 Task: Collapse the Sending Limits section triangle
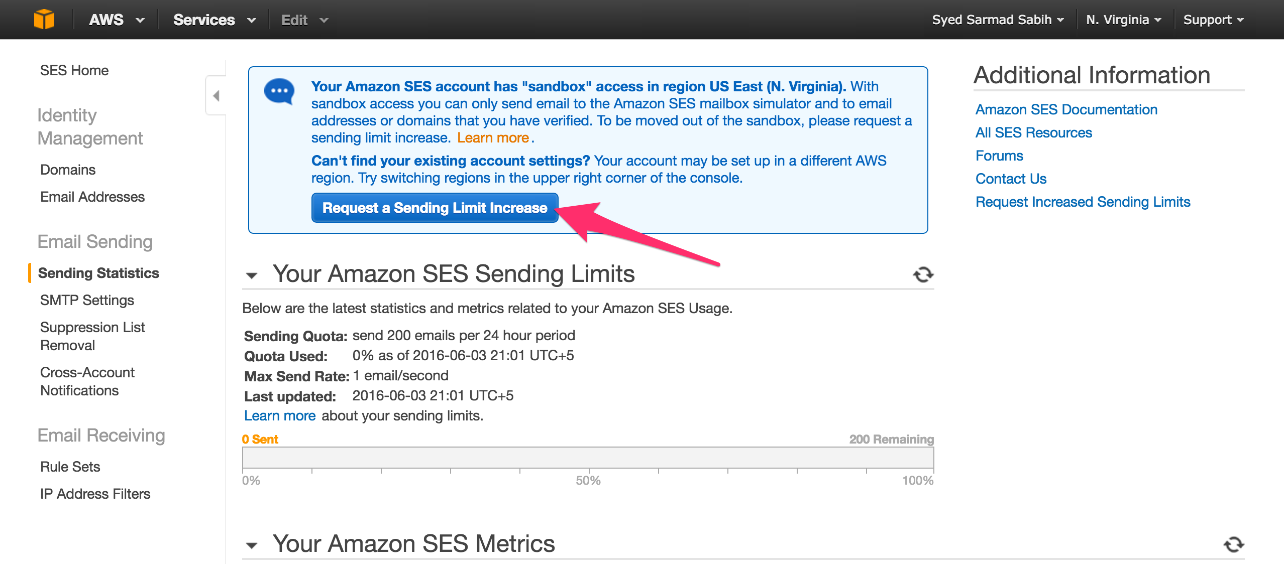coord(252,275)
